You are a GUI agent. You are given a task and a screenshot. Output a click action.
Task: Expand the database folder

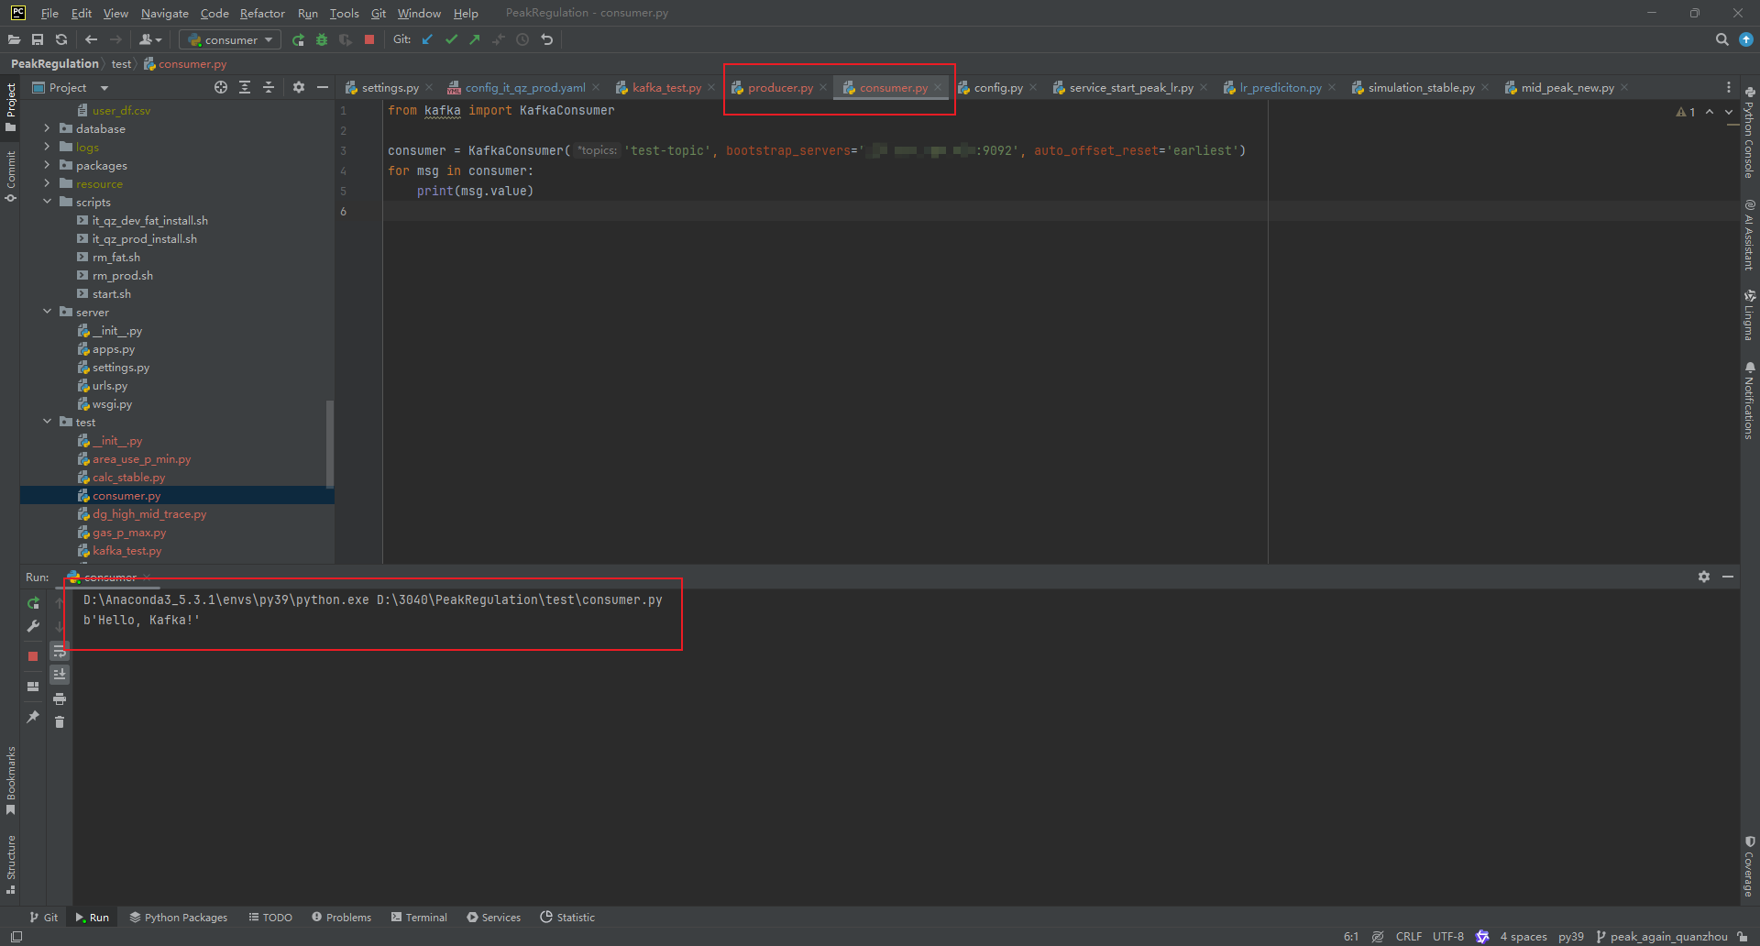[x=47, y=128]
